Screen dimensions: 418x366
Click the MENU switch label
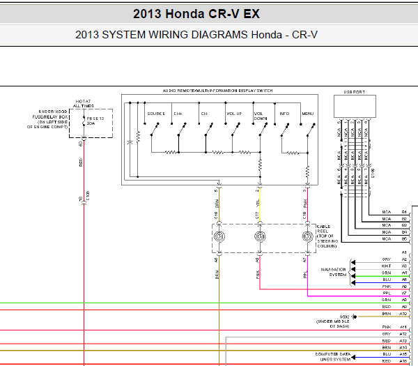coord(308,114)
